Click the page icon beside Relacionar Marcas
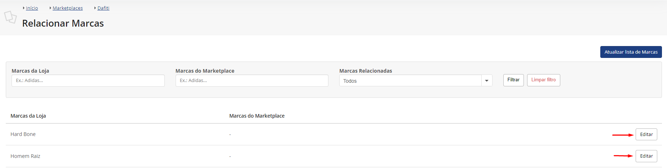 pyautogui.click(x=10, y=17)
